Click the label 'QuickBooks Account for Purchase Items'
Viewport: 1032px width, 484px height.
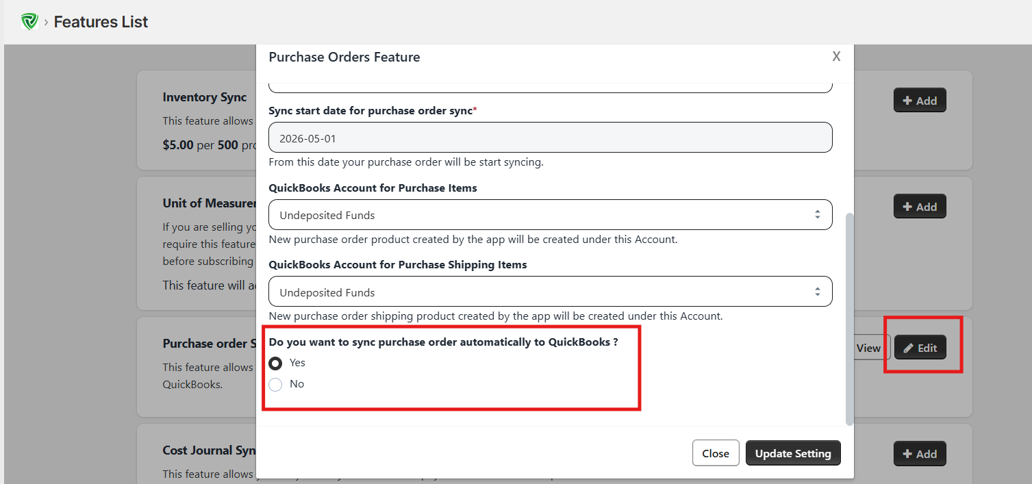373,188
